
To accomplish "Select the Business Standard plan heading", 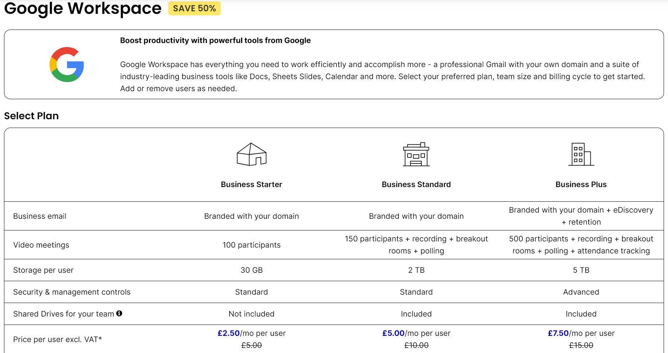I will pyautogui.click(x=416, y=185).
